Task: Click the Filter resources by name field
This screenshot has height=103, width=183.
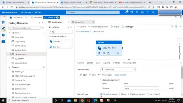Action: [24, 28]
